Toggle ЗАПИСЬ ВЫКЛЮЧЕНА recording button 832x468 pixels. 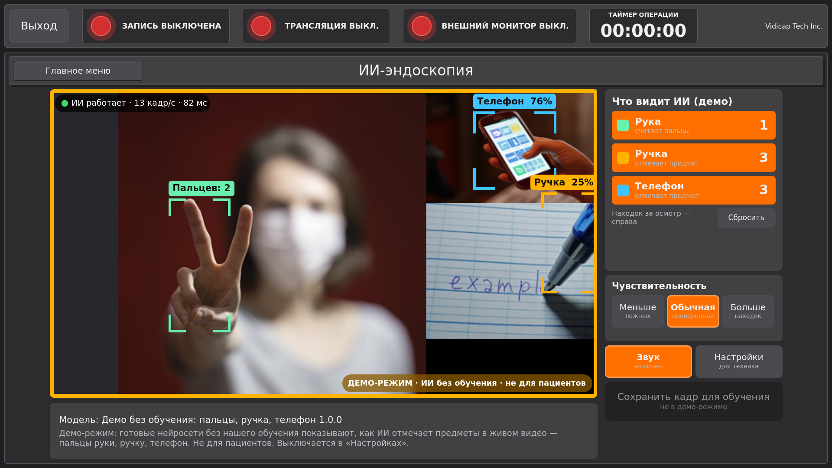coord(156,26)
